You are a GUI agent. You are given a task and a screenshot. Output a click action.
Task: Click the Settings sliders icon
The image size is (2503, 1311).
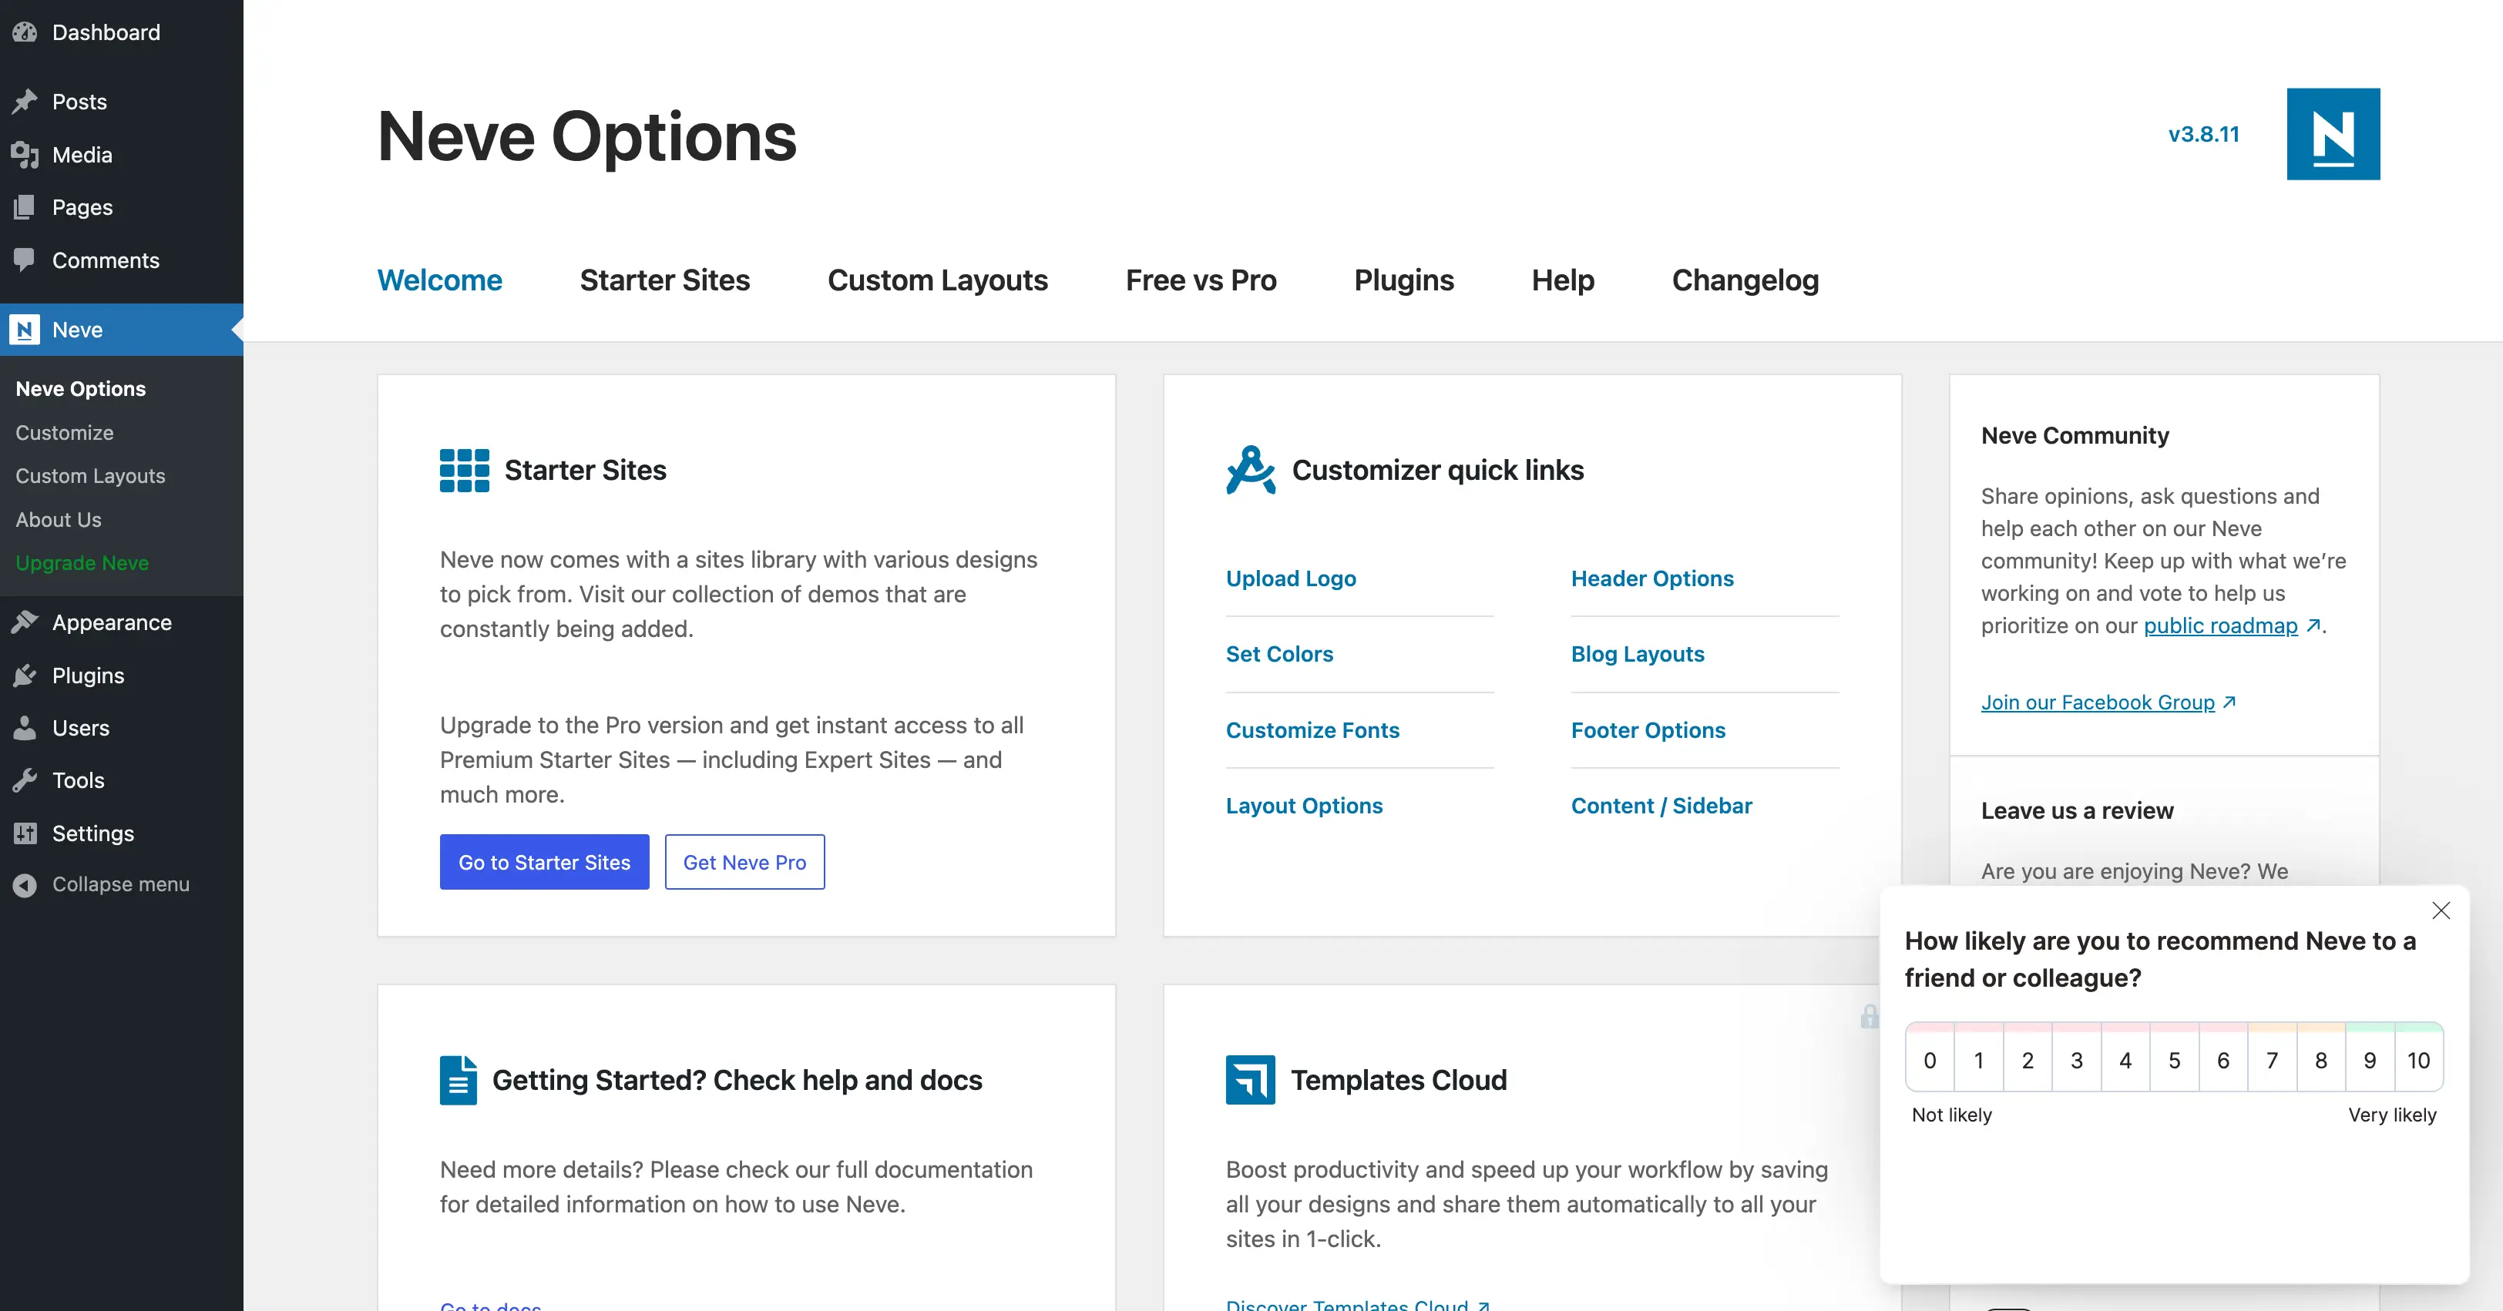(x=25, y=833)
